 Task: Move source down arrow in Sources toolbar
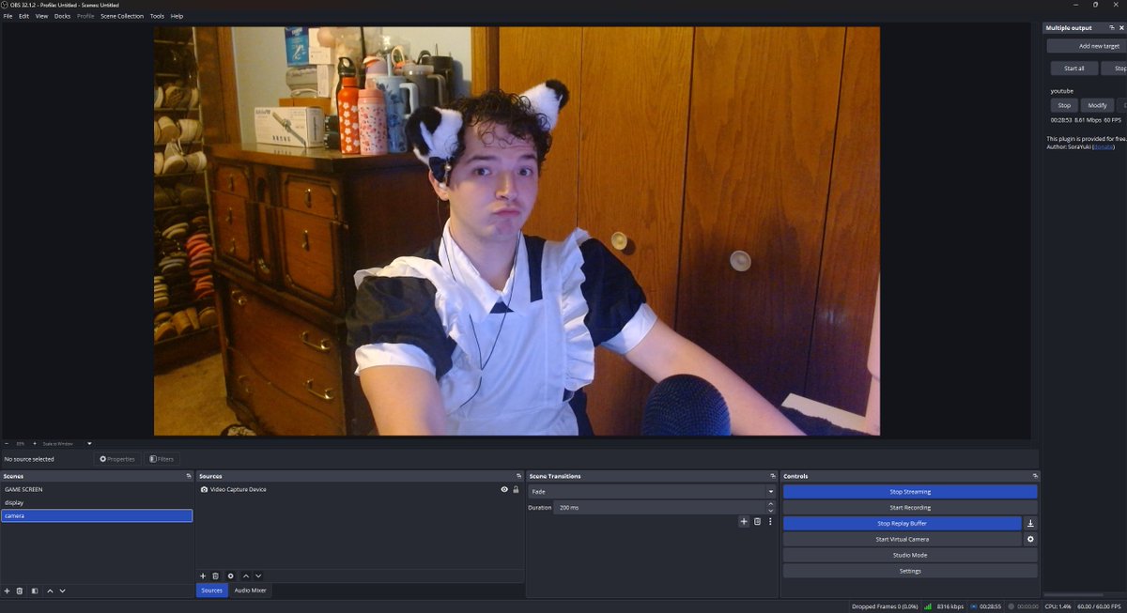pyautogui.click(x=258, y=575)
